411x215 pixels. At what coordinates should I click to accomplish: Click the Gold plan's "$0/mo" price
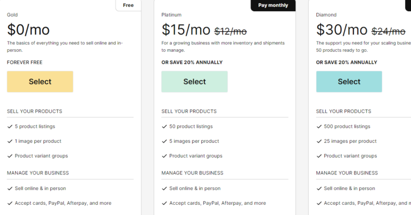tap(28, 29)
